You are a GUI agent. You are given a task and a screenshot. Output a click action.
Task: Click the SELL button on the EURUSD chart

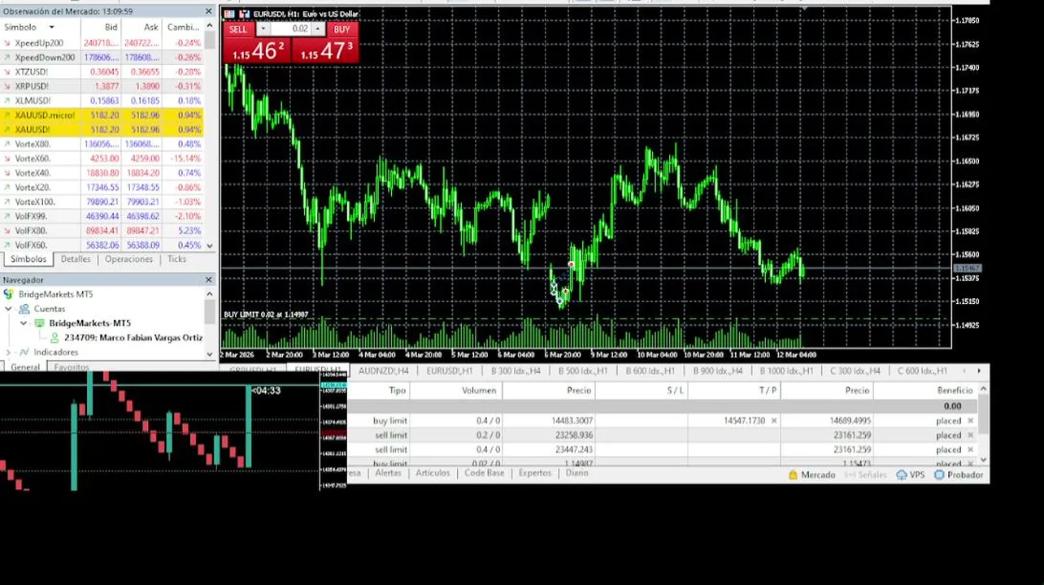[x=238, y=29]
